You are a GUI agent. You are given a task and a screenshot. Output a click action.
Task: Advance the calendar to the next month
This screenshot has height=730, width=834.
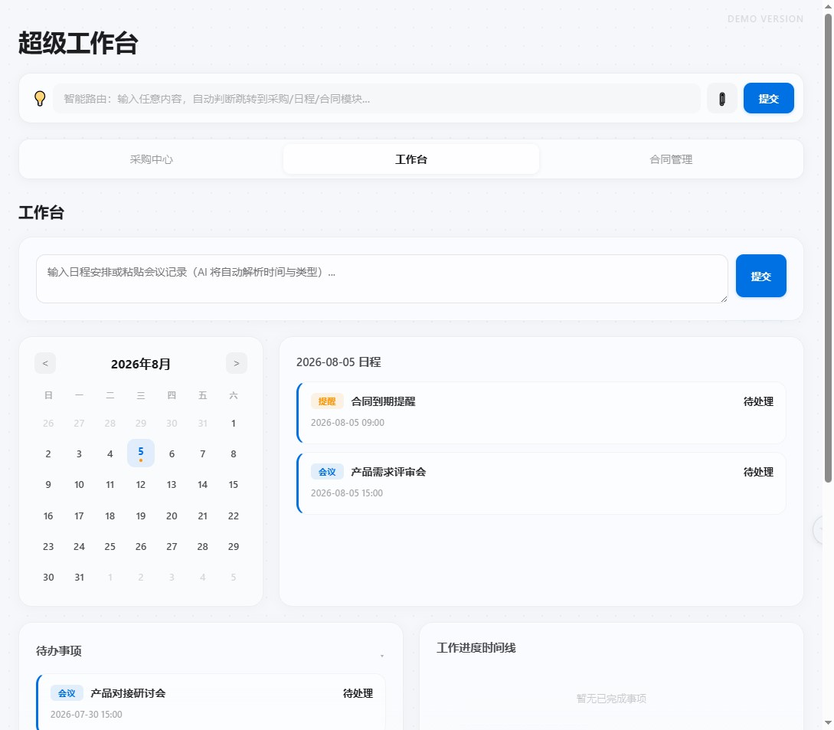pos(237,363)
